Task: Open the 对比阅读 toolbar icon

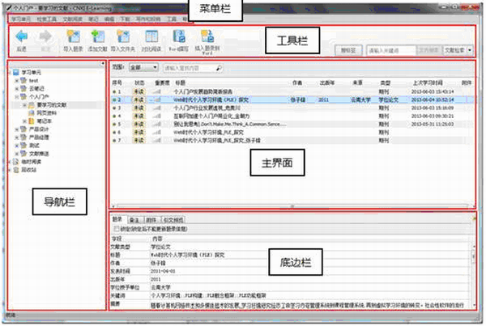Action: point(151,36)
